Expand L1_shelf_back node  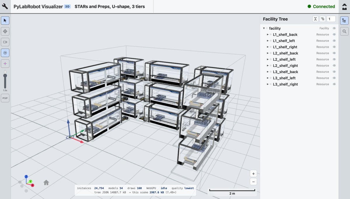point(268,34)
